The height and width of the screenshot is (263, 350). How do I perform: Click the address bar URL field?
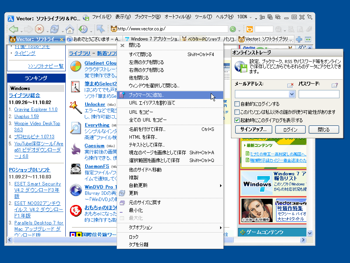tap(169, 29)
